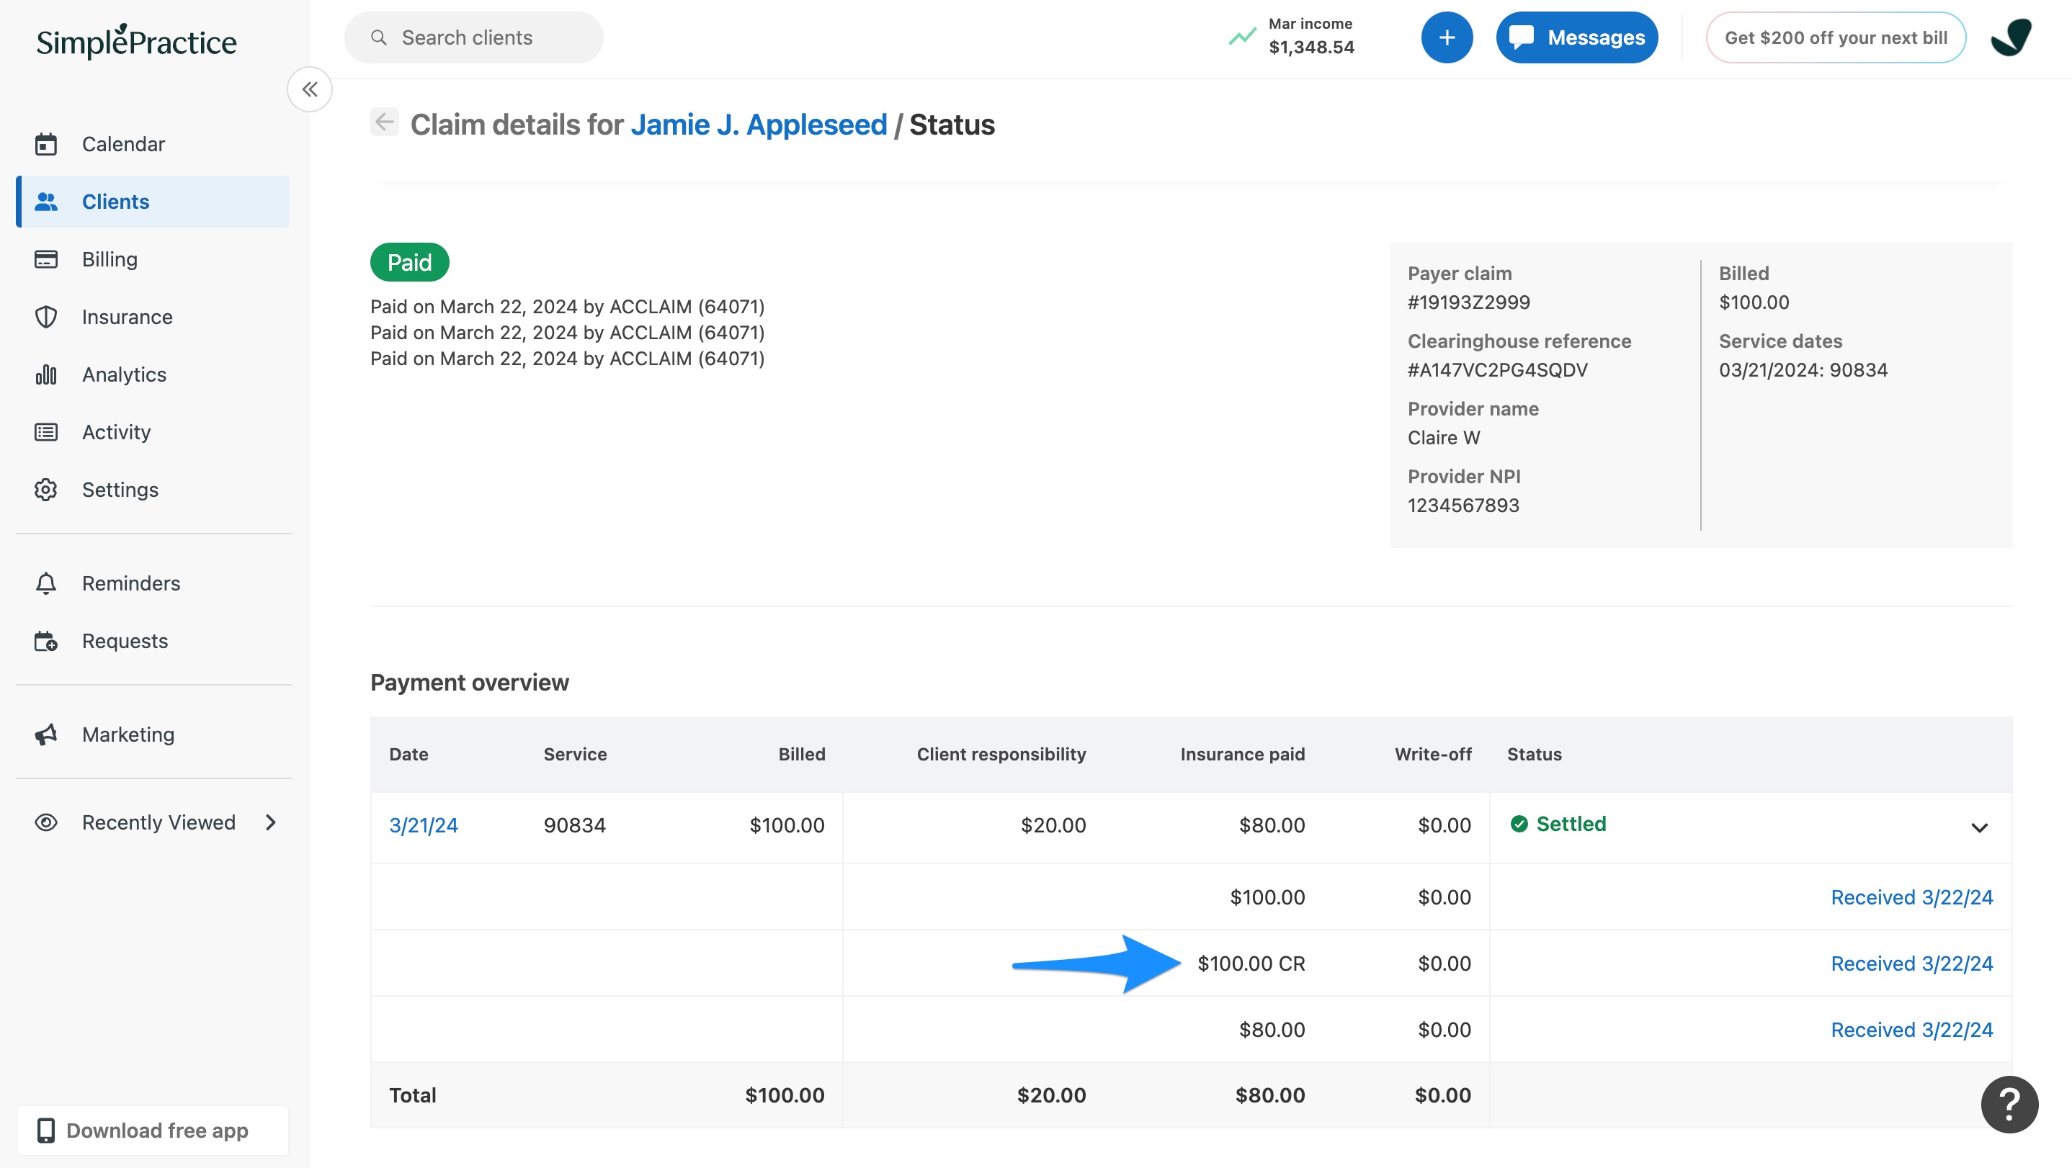
Task: Click the Requests calendar-plus icon
Action: 46,641
